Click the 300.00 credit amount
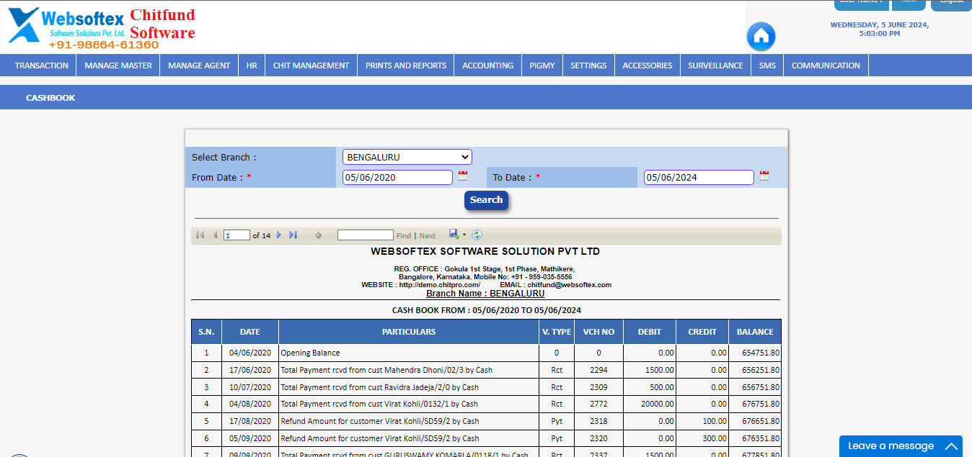 (x=715, y=438)
